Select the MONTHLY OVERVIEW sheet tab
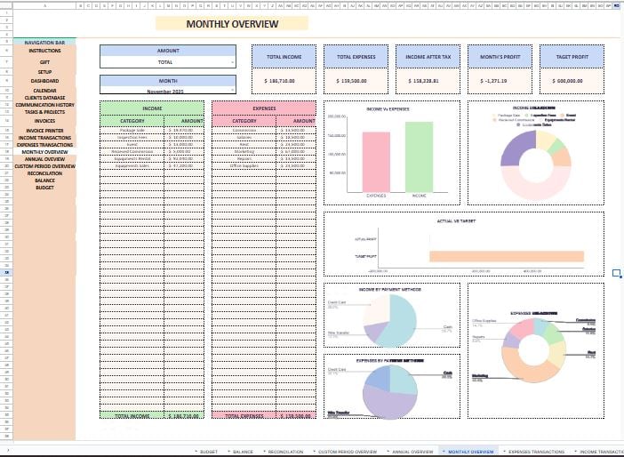Screen dimensions: 624x457 [471, 452]
